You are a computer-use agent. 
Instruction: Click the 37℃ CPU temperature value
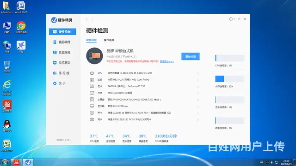click(94, 136)
